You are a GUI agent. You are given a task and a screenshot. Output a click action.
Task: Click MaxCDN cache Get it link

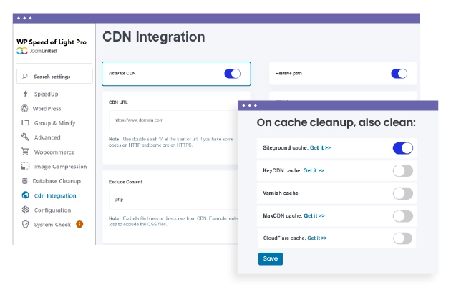(314, 215)
